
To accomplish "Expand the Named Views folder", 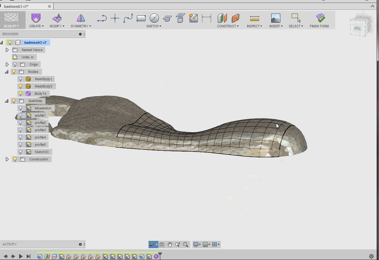I will 7,50.
